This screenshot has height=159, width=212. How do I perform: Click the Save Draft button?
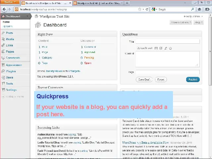click(144, 79)
